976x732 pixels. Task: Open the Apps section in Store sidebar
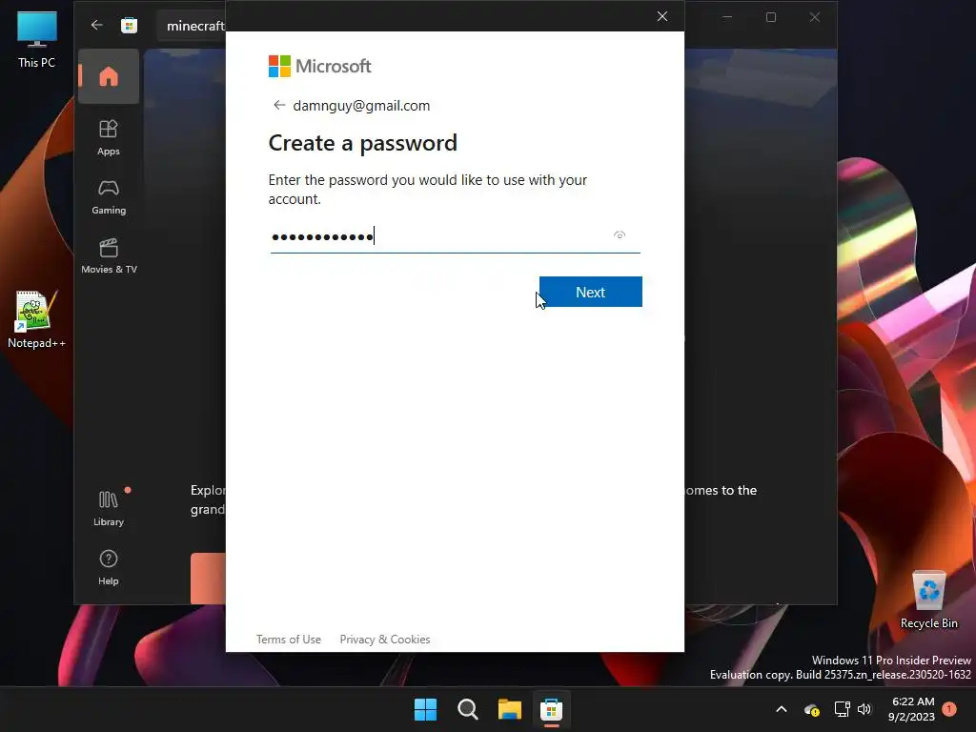pos(109,137)
